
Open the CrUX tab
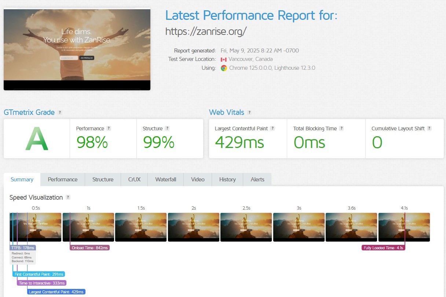(x=134, y=180)
